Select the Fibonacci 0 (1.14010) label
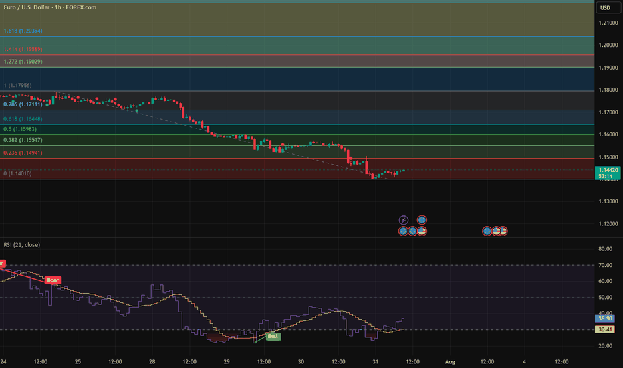 [x=17, y=173]
